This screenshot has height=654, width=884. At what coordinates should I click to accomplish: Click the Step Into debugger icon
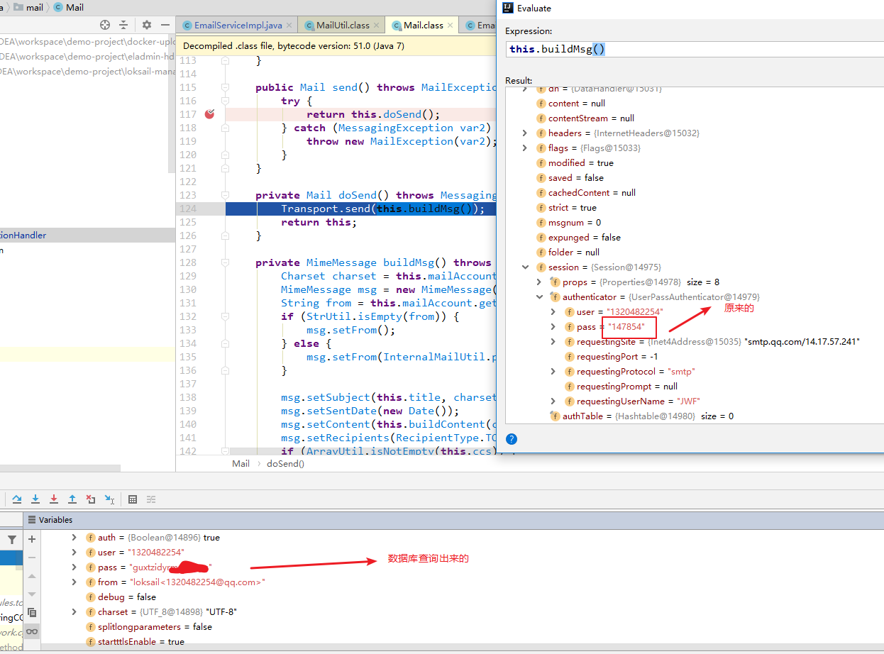click(35, 499)
